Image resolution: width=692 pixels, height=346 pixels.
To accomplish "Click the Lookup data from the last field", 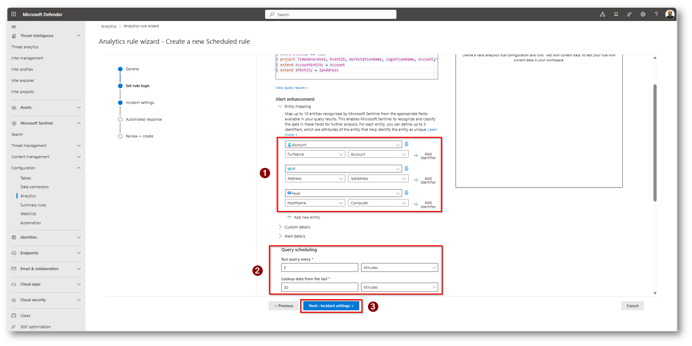I will tap(319, 287).
